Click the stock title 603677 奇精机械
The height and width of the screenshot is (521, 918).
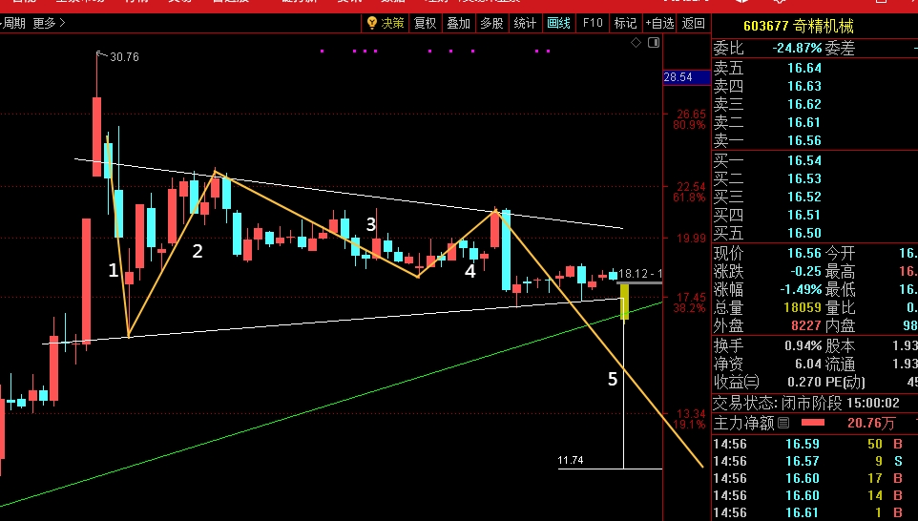pyautogui.click(x=799, y=26)
